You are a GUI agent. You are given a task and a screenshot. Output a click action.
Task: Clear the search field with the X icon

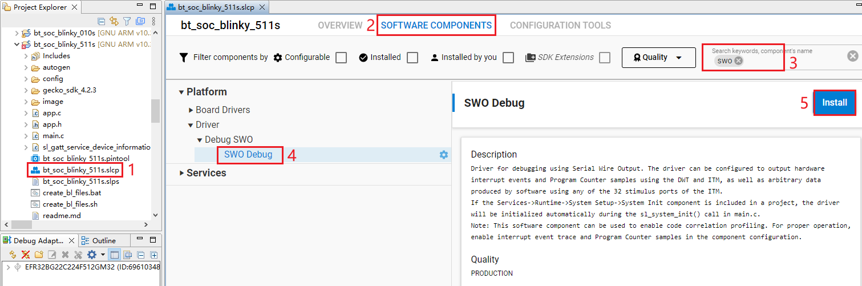[852, 56]
